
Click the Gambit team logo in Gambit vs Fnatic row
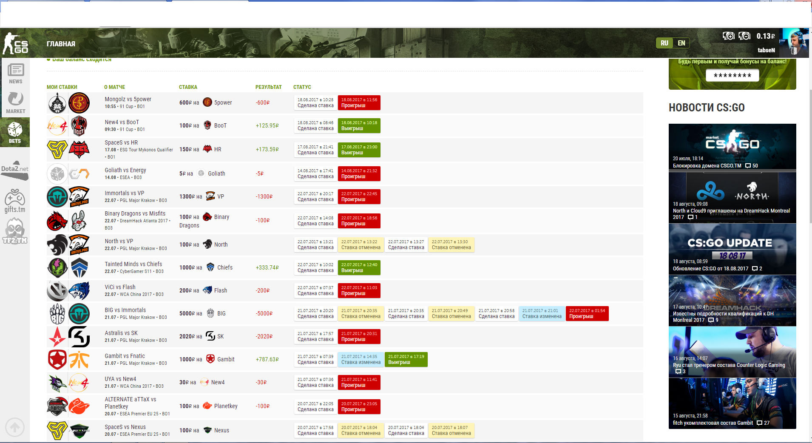click(57, 360)
